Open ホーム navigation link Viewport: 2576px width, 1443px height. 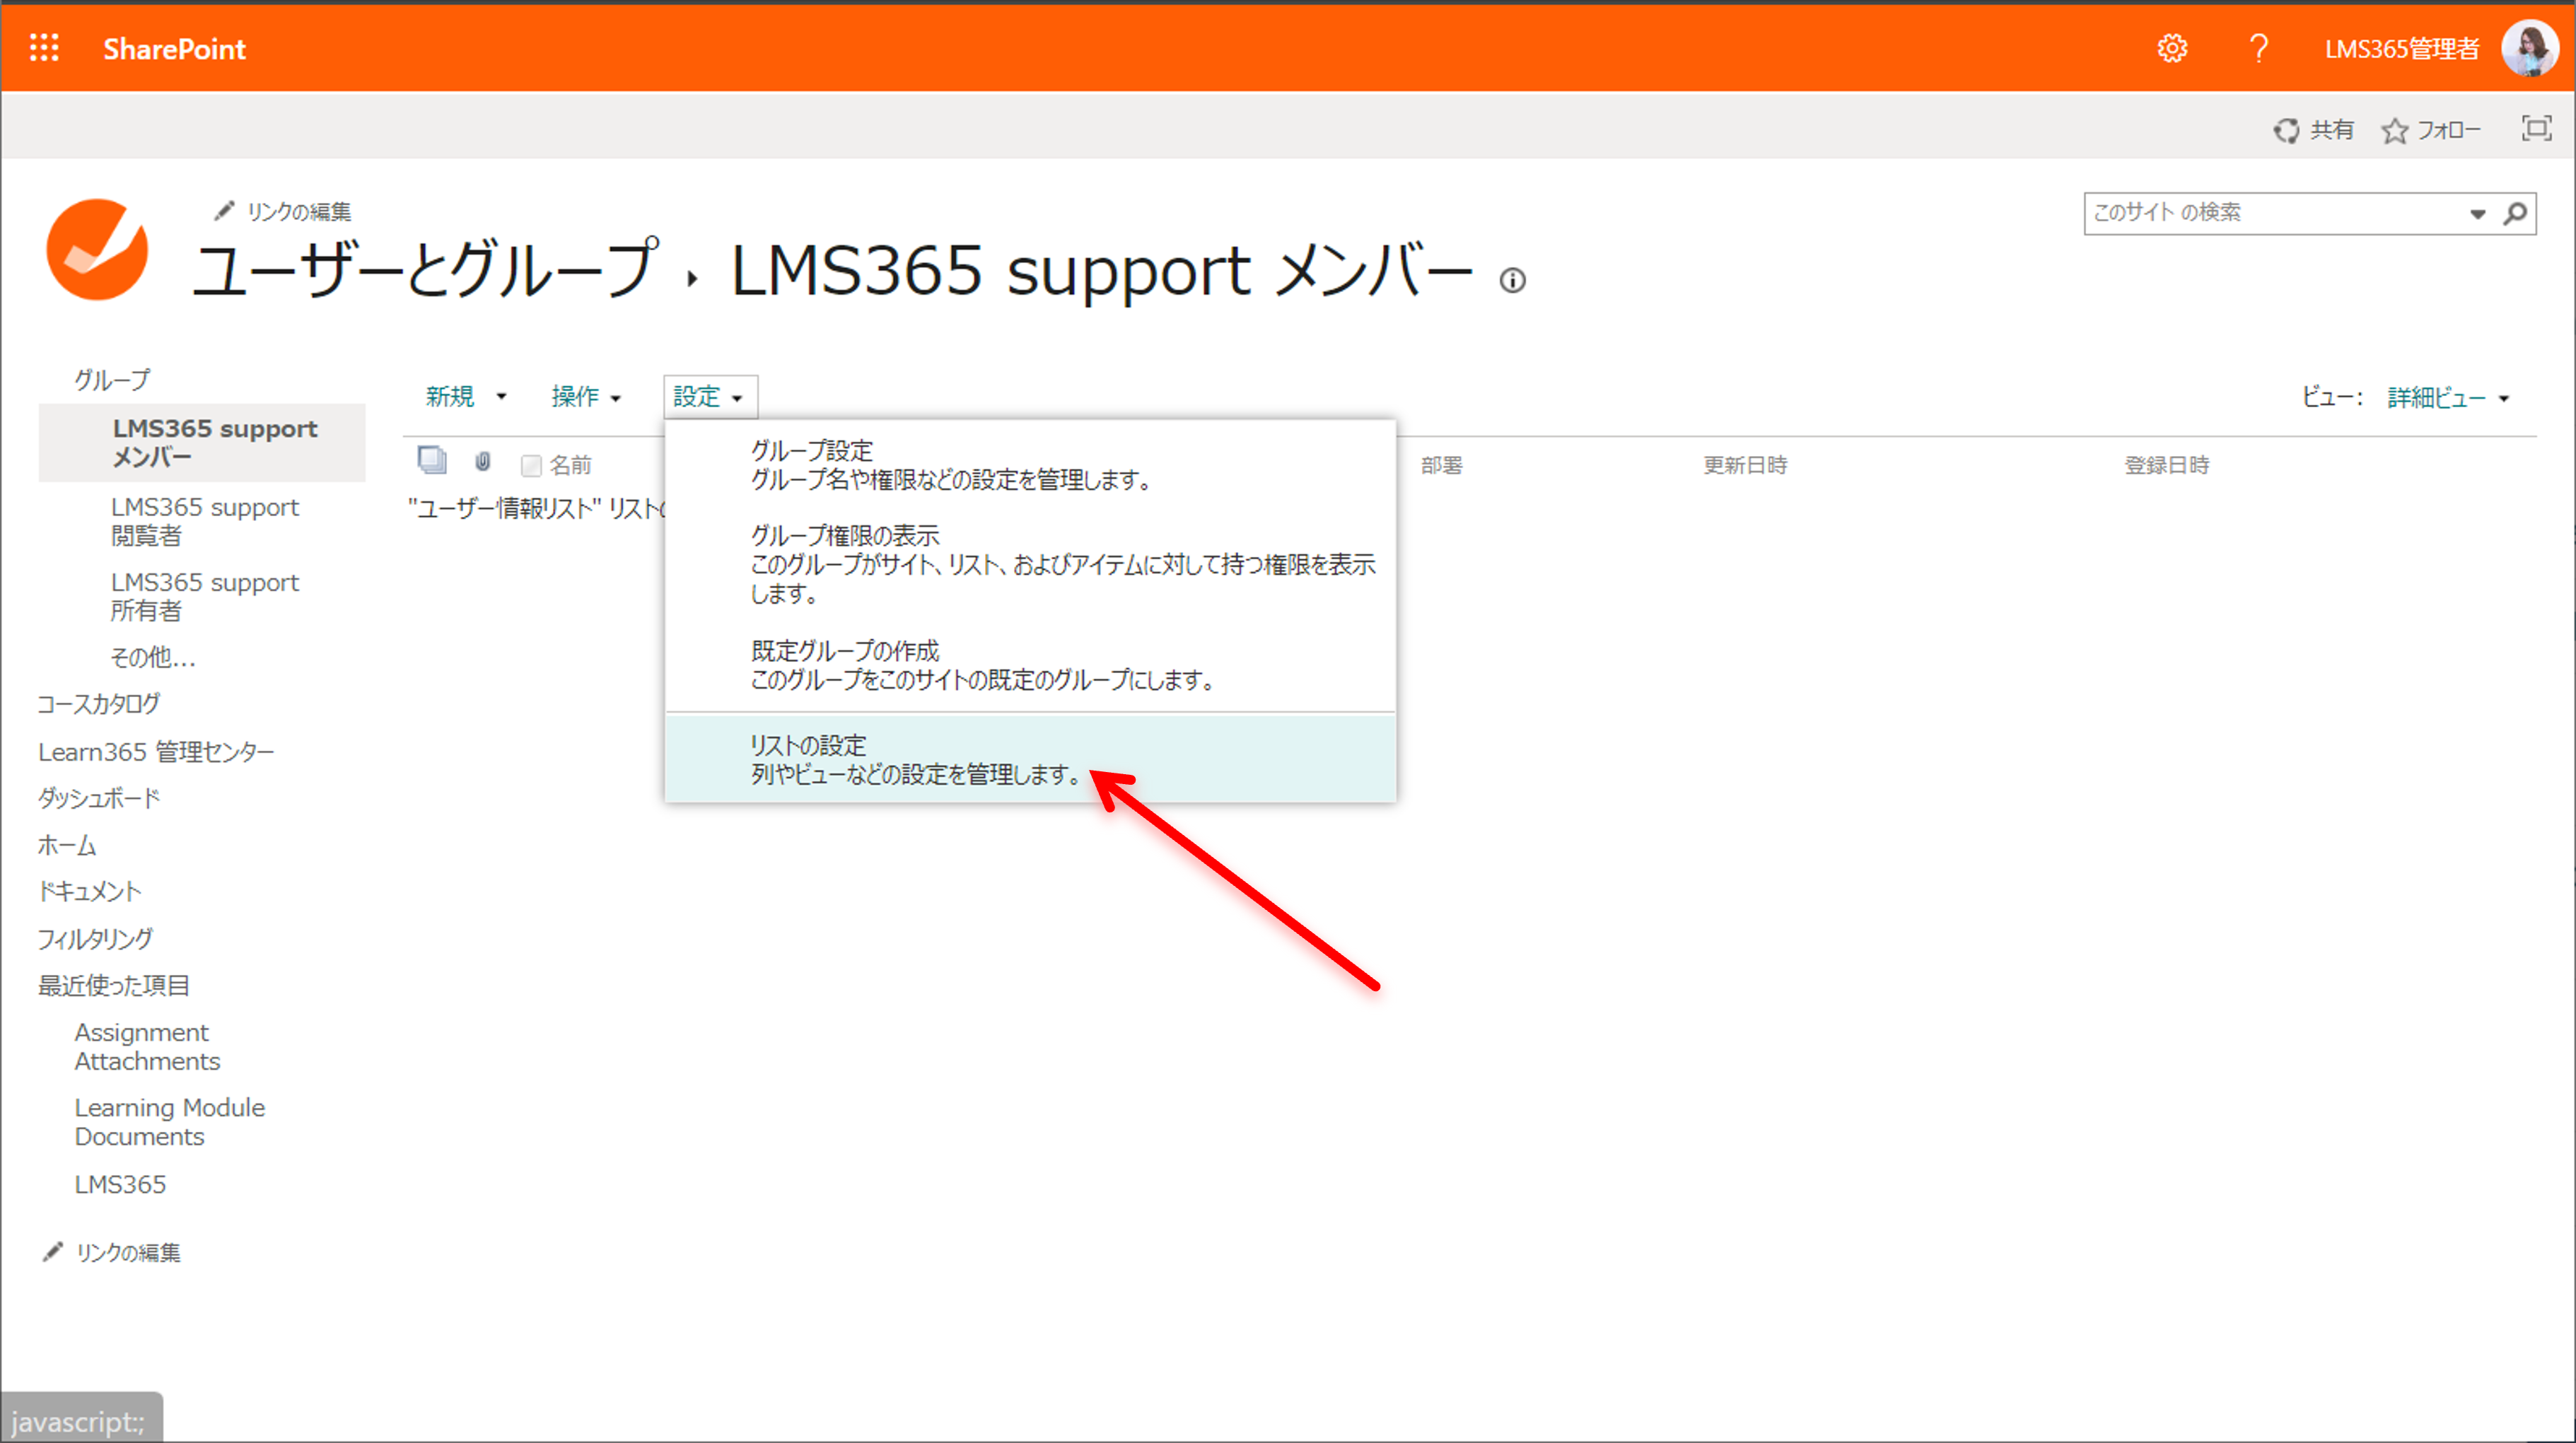[x=67, y=845]
